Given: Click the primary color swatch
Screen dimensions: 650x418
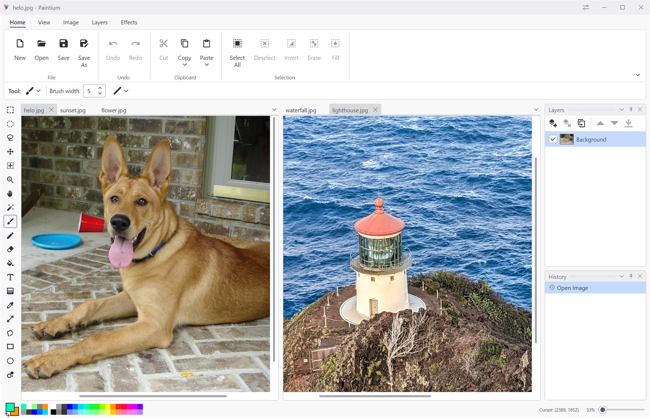Looking at the screenshot, I should pos(10,407).
